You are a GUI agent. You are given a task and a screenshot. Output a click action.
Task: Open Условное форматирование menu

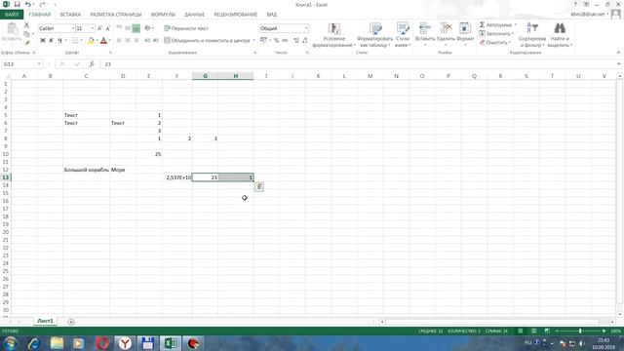333,35
